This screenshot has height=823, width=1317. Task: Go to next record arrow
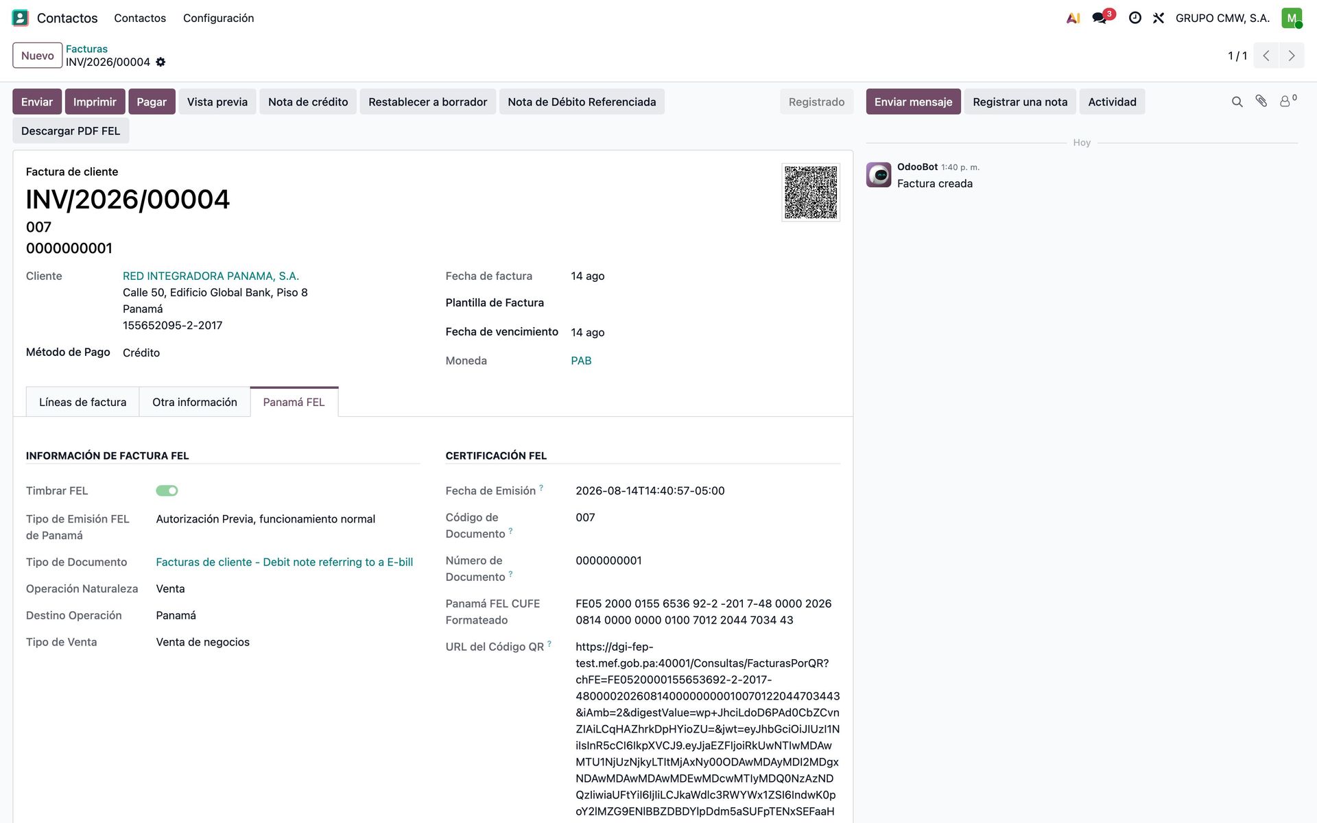coord(1292,56)
